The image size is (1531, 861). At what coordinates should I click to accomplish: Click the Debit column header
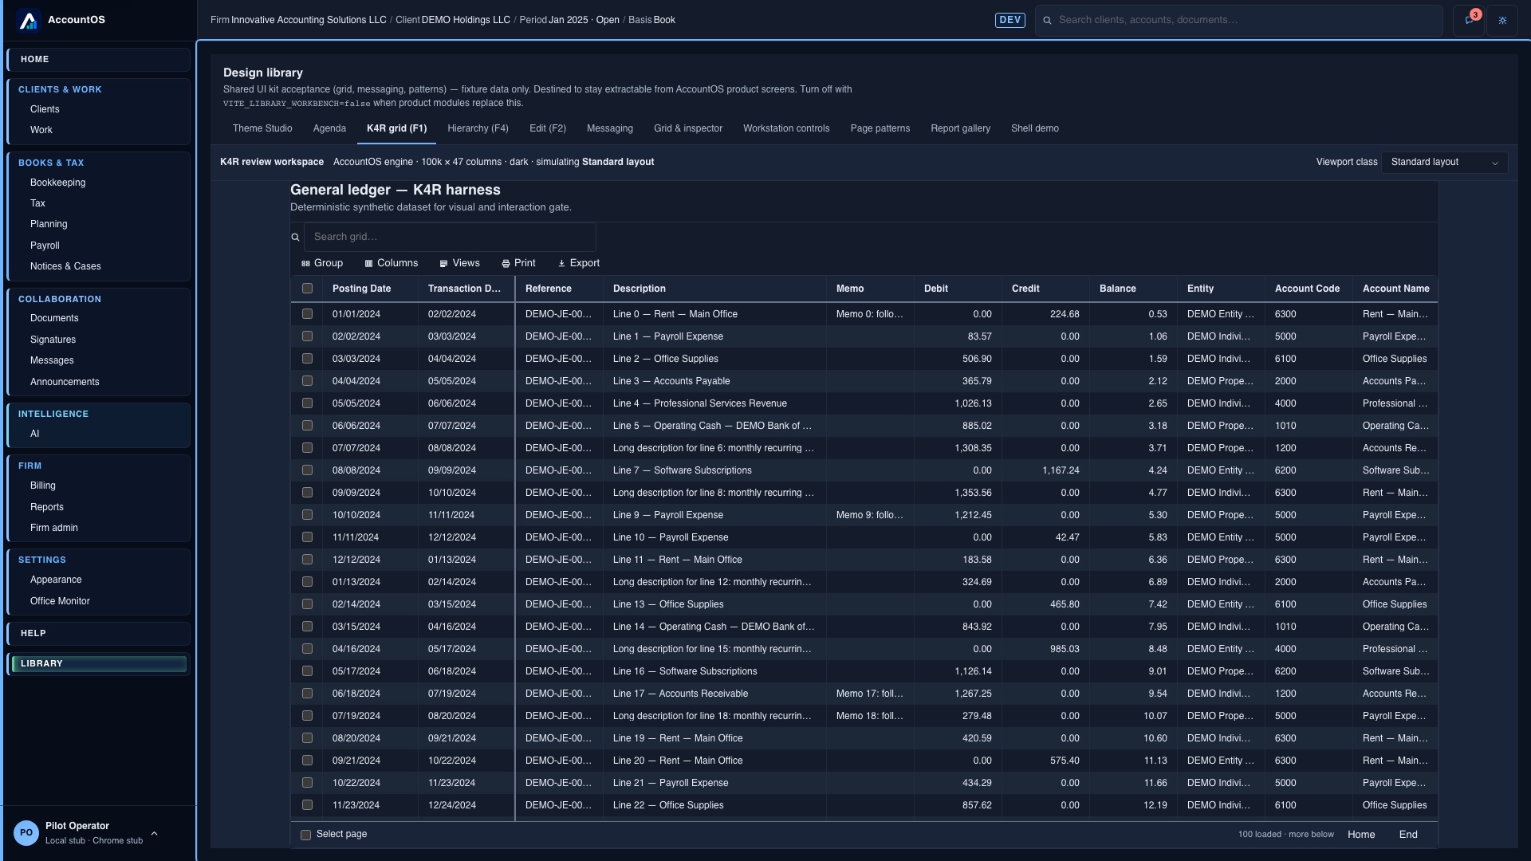click(958, 289)
